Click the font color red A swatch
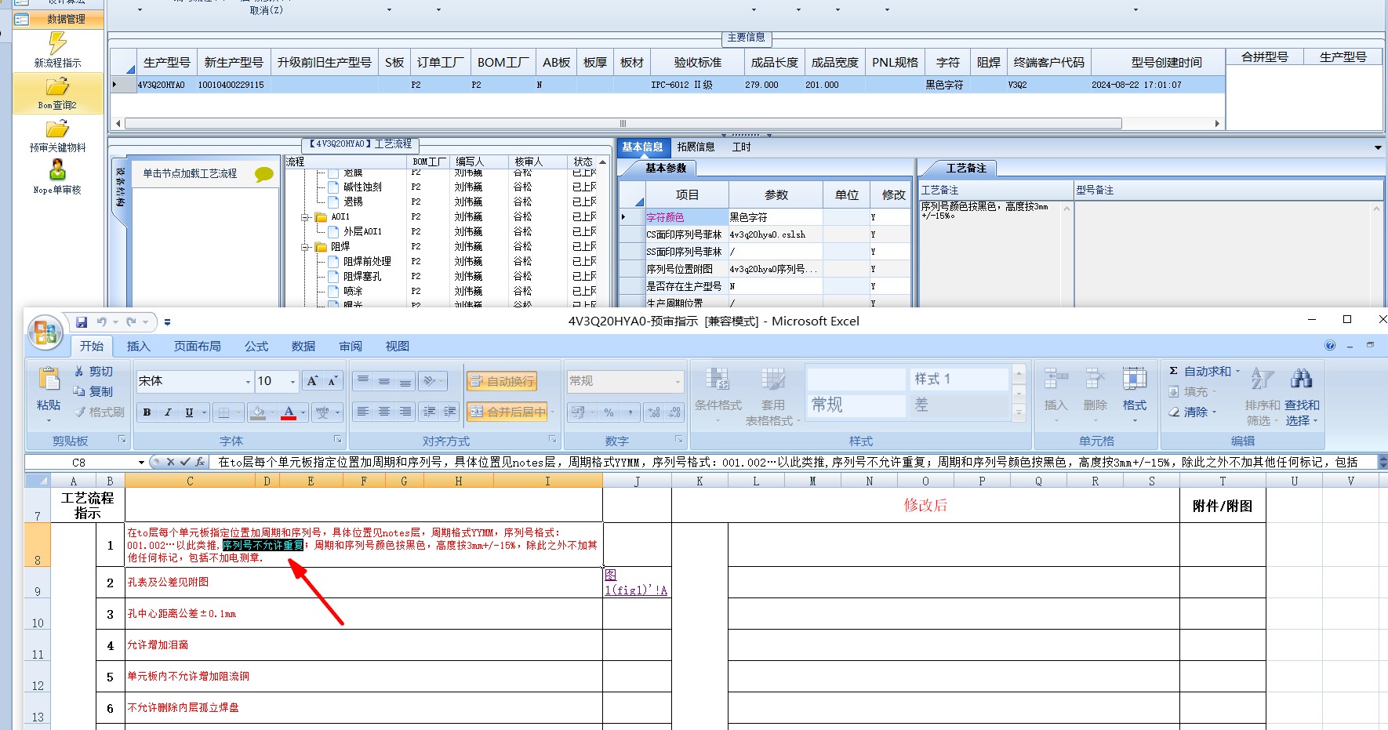1388x730 pixels. click(289, 412)
